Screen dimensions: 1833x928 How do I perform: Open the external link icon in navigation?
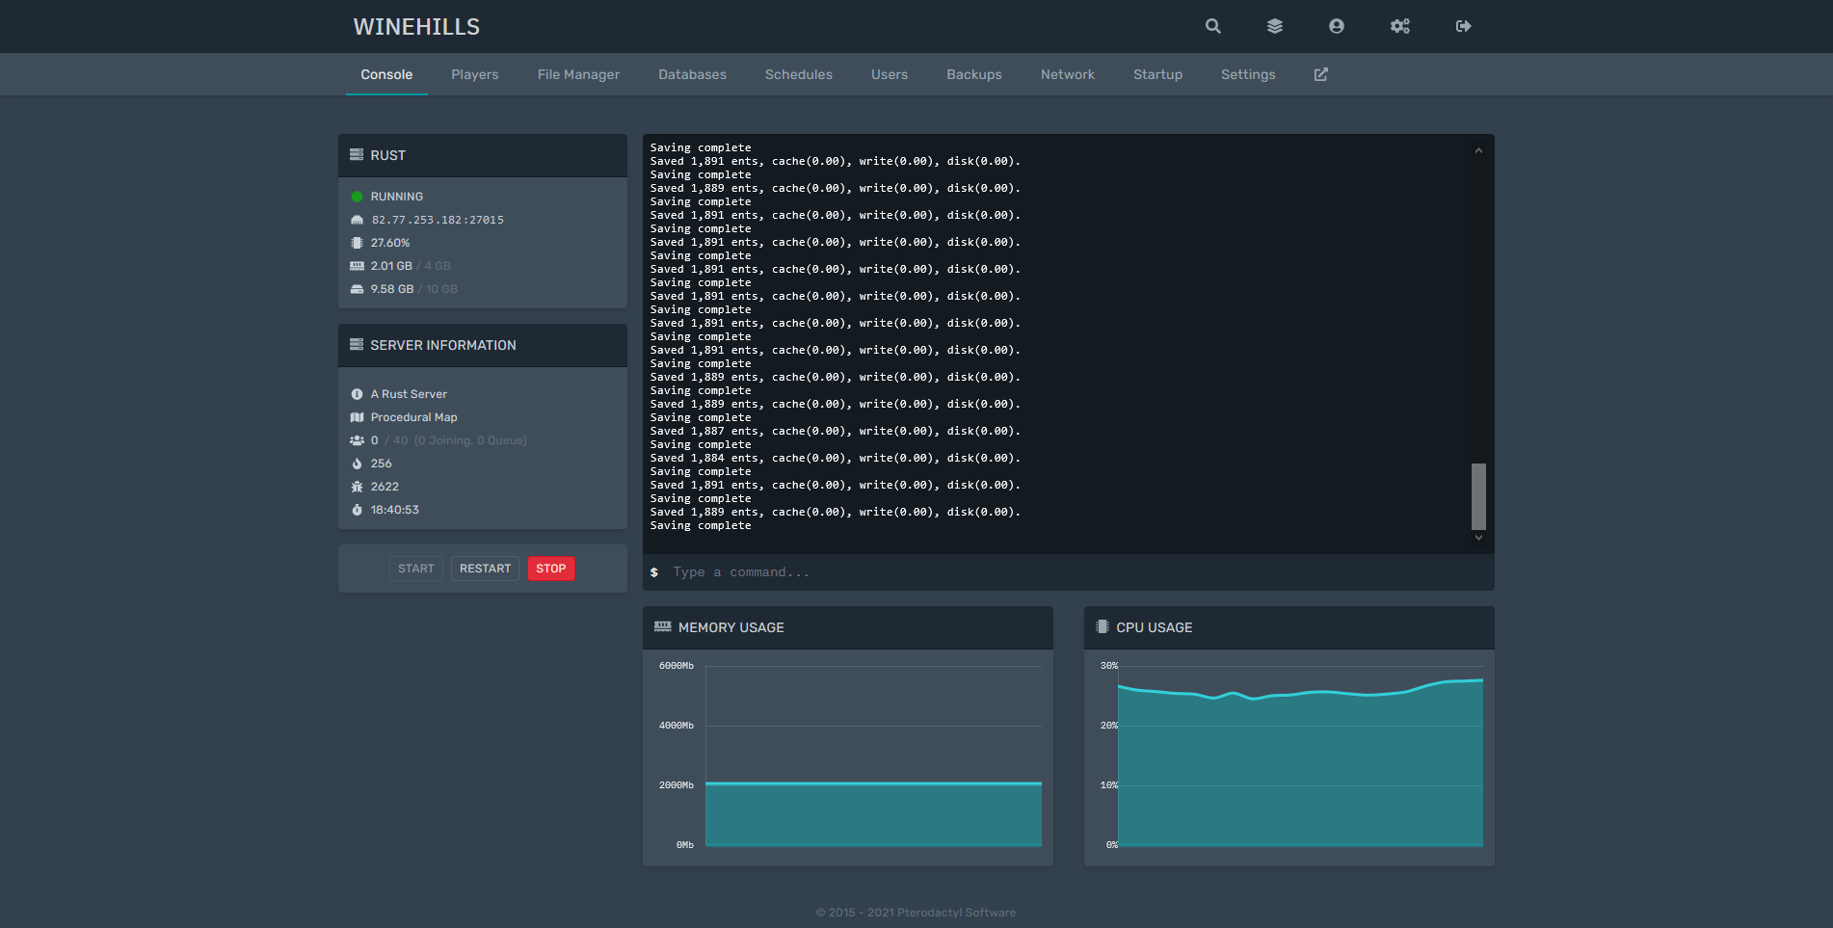1320,74
